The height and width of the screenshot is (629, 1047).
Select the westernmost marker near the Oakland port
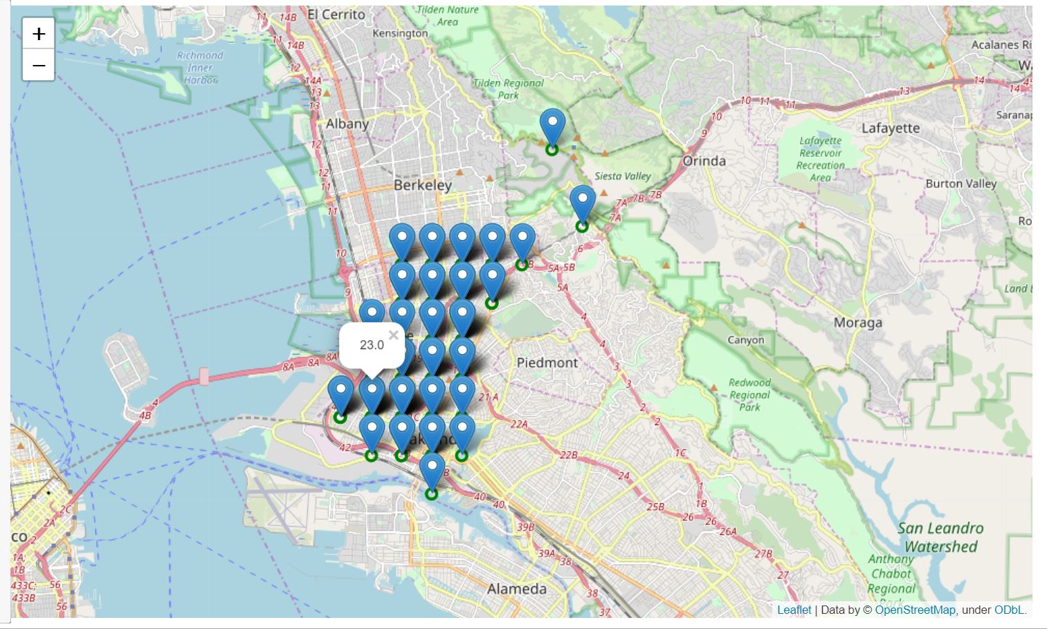[339, 394]
